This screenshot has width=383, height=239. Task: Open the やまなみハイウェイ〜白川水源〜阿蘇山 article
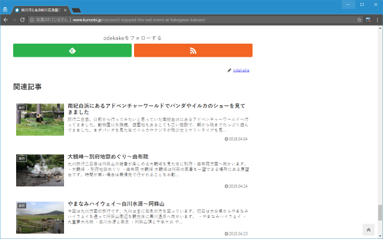[x=115, y=203]
